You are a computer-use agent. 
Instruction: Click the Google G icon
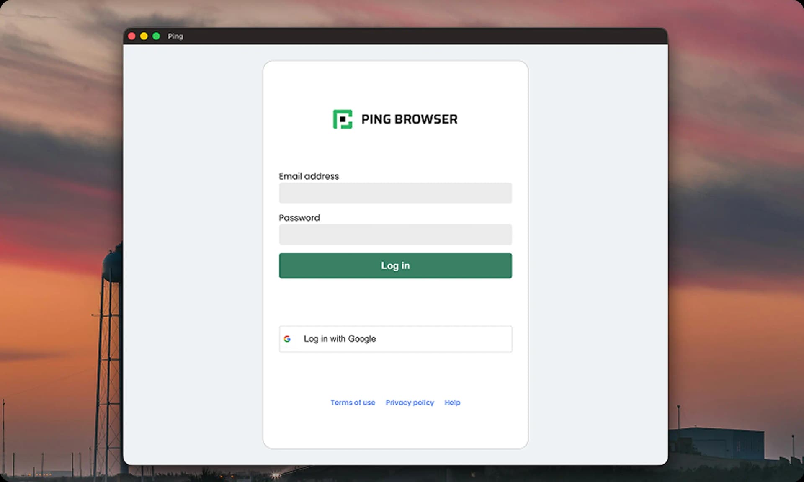point(288,339)
